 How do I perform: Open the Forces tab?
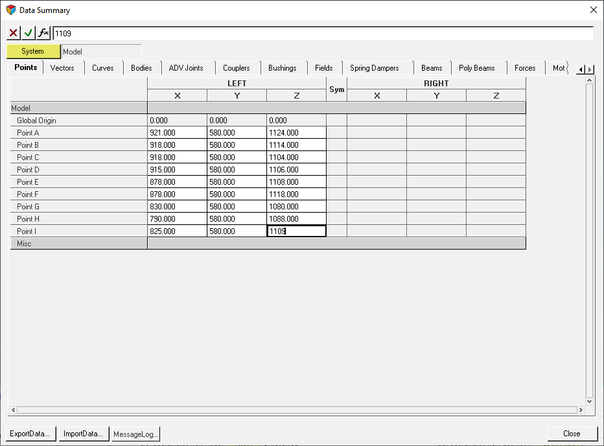525,68
